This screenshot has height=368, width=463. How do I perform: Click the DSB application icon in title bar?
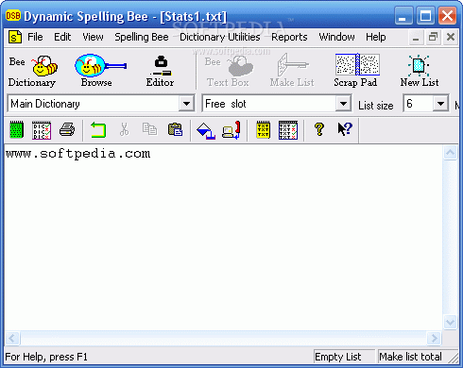point(13,15)
